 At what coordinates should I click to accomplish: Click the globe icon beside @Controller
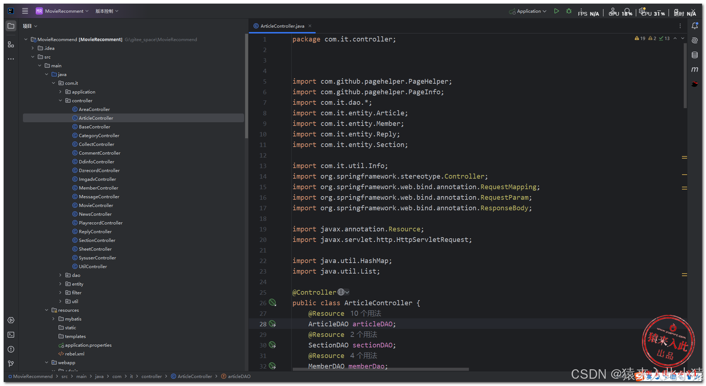click(x=341, y=292)
